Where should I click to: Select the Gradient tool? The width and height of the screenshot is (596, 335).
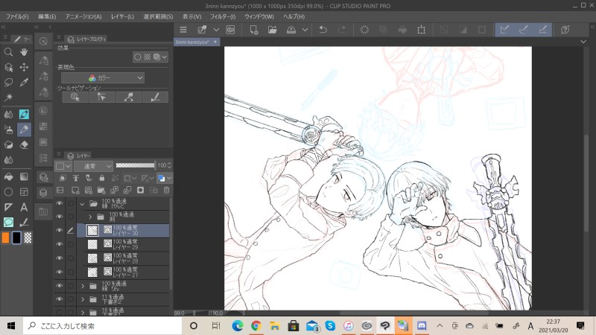[x=24, y=176]
